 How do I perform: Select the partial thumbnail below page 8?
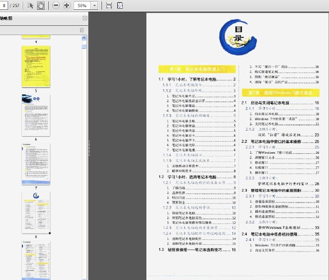[x=36, y=260]
